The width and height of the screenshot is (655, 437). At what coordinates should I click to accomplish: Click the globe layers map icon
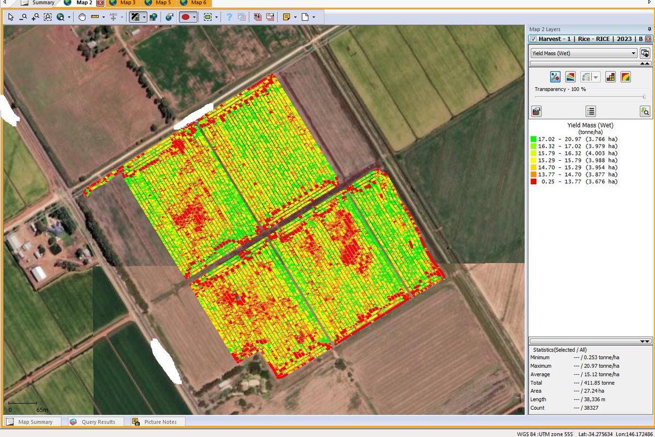153,17
